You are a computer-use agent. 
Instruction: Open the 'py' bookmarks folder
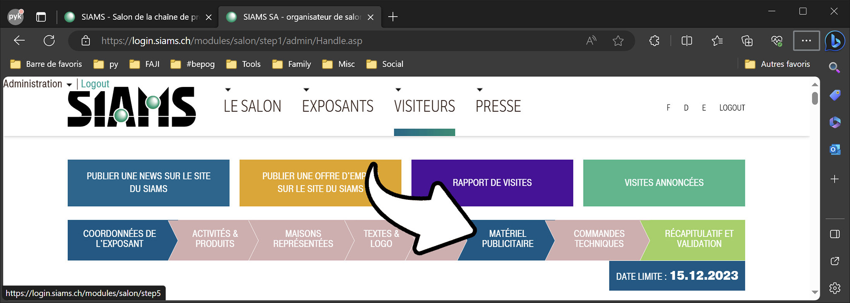tap(106, 64)
